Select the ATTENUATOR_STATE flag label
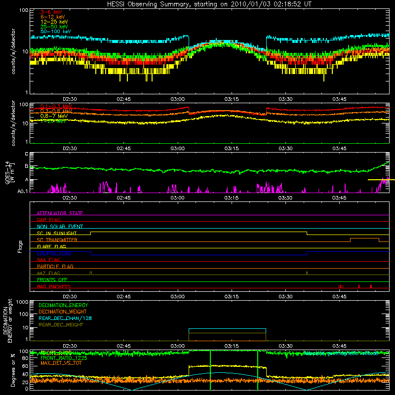The width and height of the screenshot is (395, 395). point(60,213)
